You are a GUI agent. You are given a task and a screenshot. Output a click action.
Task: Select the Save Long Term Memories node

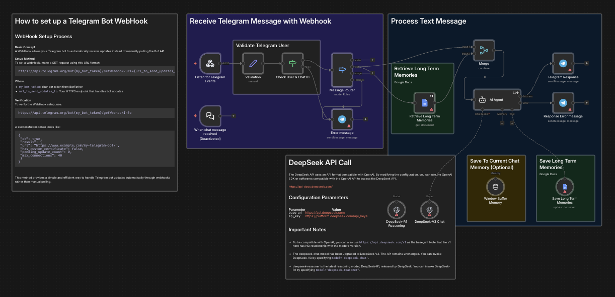coord(565,187)
